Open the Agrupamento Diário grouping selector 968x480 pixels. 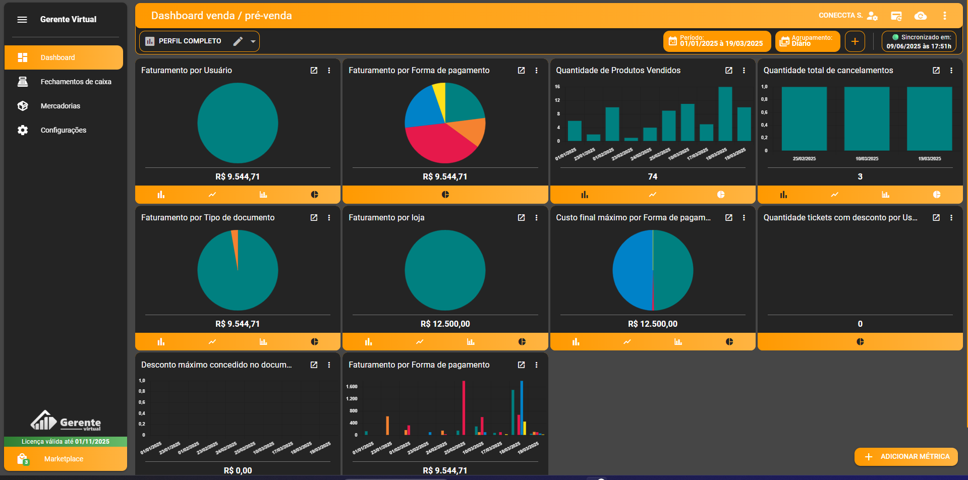[x=807, y=41]
